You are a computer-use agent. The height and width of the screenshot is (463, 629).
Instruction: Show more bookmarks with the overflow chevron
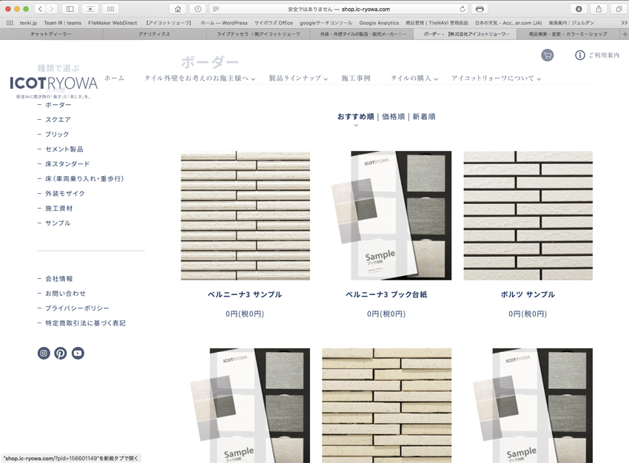(624, 23)
